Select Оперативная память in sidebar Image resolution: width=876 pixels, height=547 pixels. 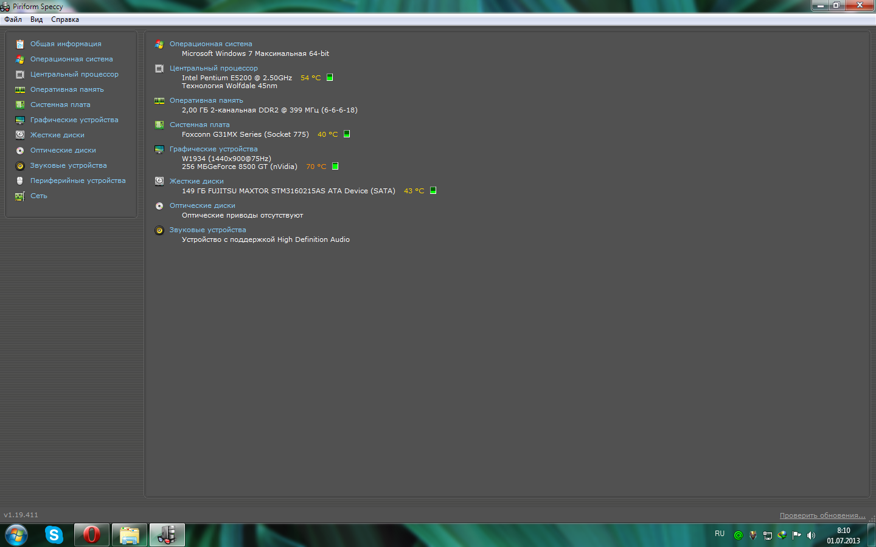coord(67,89)
